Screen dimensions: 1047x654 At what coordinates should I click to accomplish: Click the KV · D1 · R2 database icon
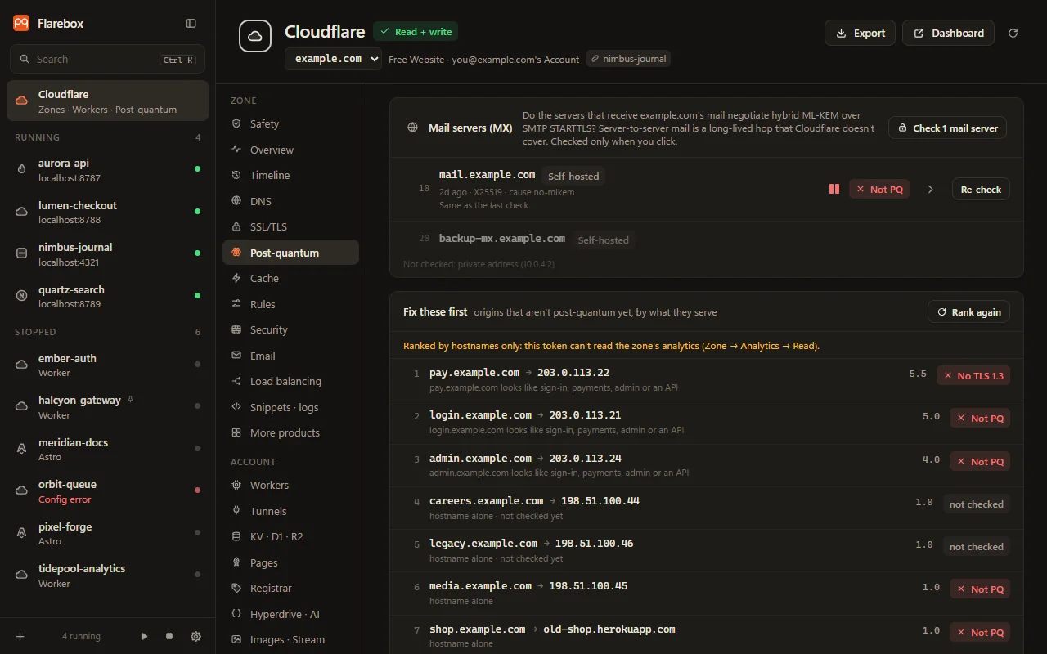[236, 536]
